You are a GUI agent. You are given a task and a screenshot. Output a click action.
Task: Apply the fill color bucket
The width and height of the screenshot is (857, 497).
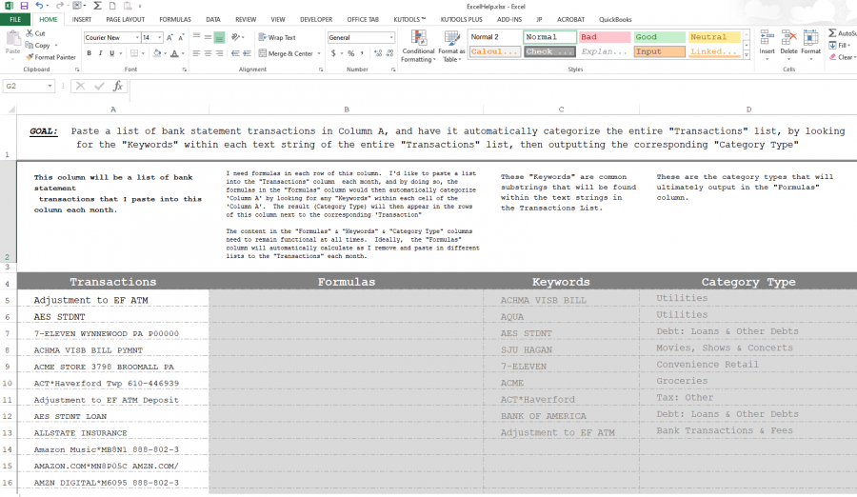tap(157, 53)
